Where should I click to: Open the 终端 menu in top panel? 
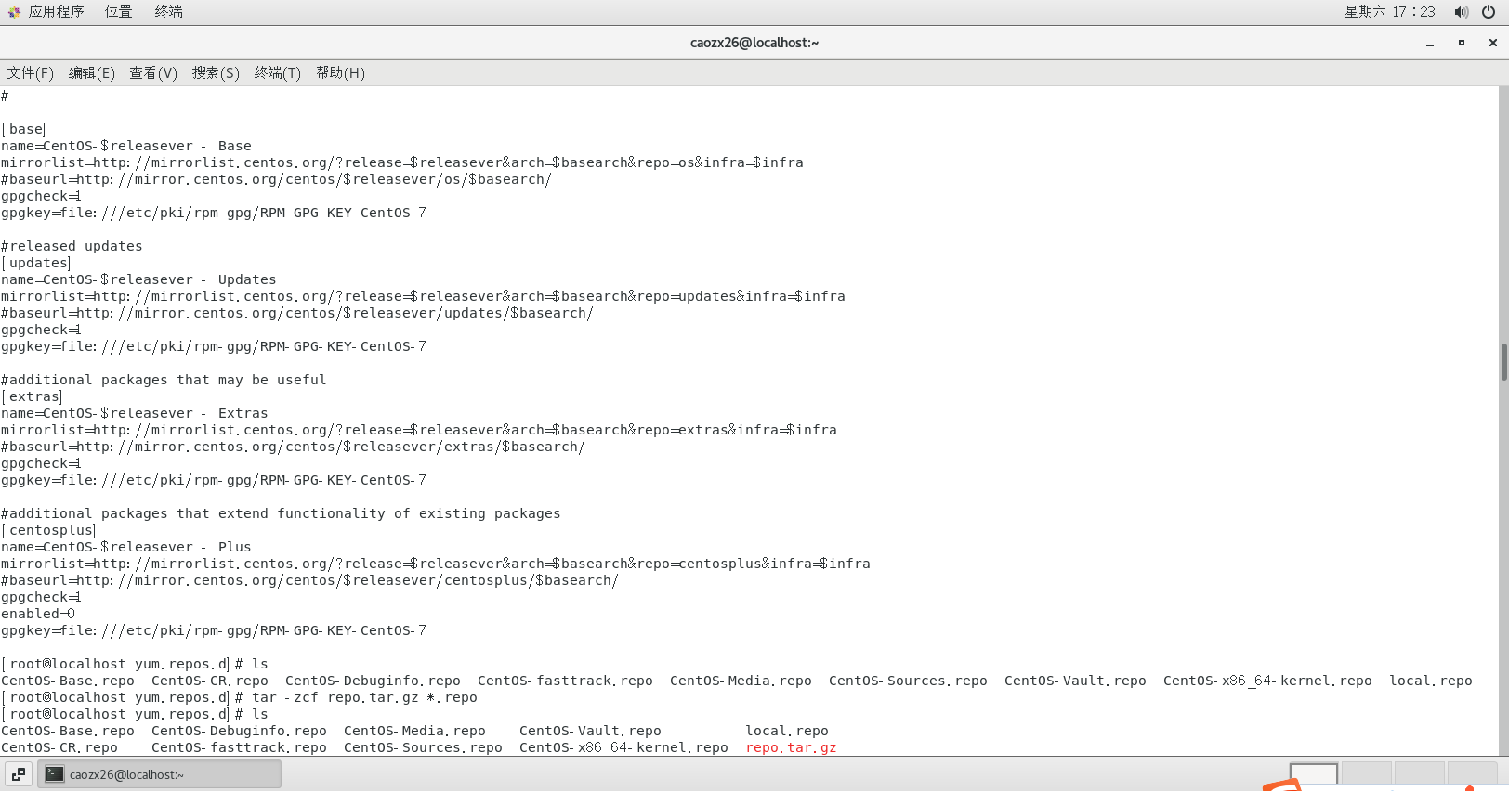click(168, 11)
